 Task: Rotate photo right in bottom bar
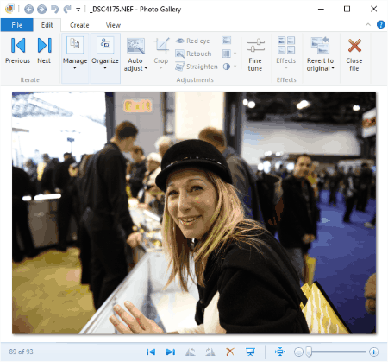tap(210, 352)
